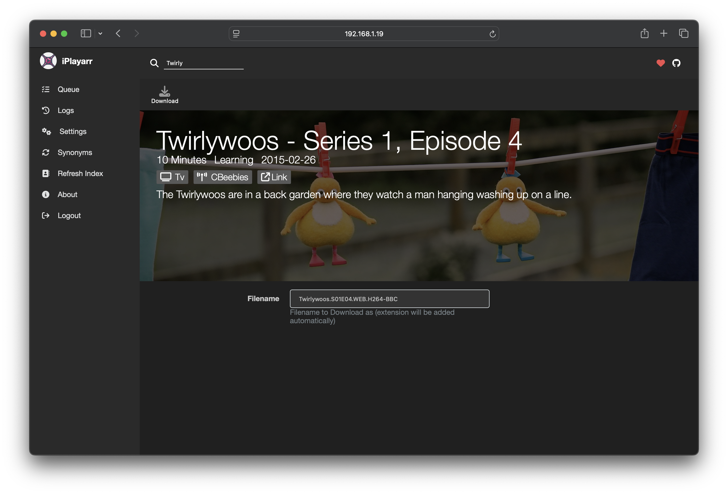The height and width of the screenshot is (494, 728).
Task: Expand the sidebar options chevron dropdown
Action: pos(100,34)
